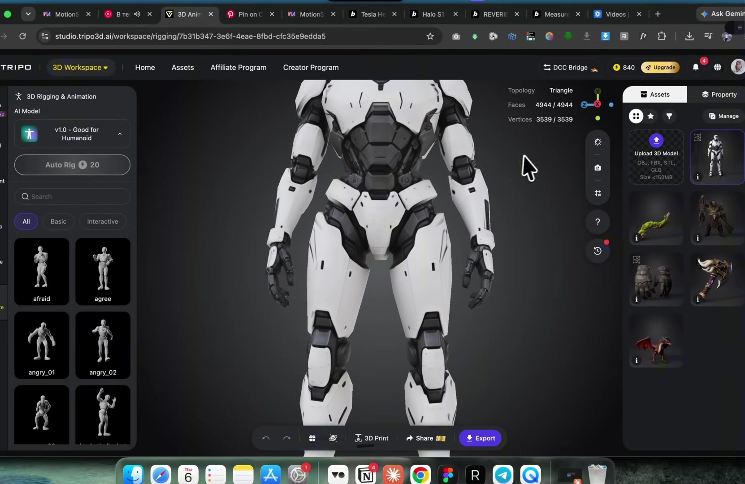745x484 pixels.
Task: Expand the AI Model v1.0 Humanoid dropdown
Action: click(72, 134)
